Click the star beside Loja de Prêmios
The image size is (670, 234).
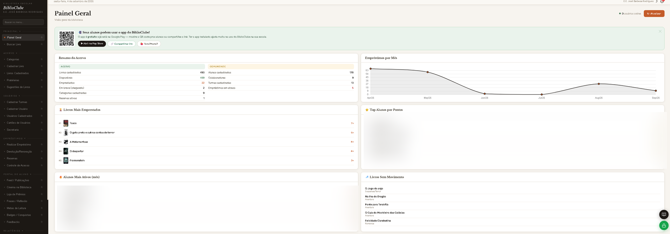[x=42, y=194]
